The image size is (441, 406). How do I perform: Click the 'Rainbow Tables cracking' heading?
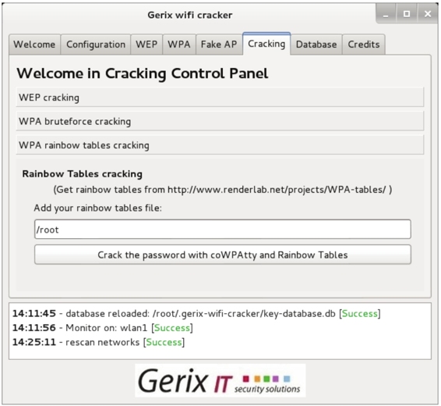(x=82, y=174)
